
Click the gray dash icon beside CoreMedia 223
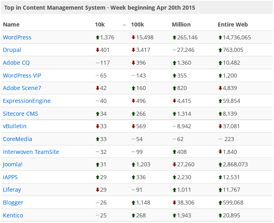220,139
